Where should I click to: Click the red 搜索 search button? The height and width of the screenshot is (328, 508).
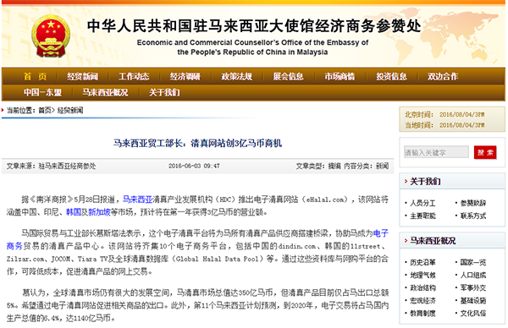pyautogui.click(x=485, y=152)
